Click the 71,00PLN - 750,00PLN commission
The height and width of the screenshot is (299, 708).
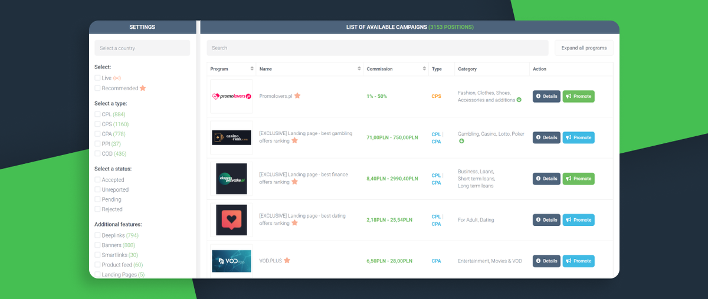tap(392, 137)
